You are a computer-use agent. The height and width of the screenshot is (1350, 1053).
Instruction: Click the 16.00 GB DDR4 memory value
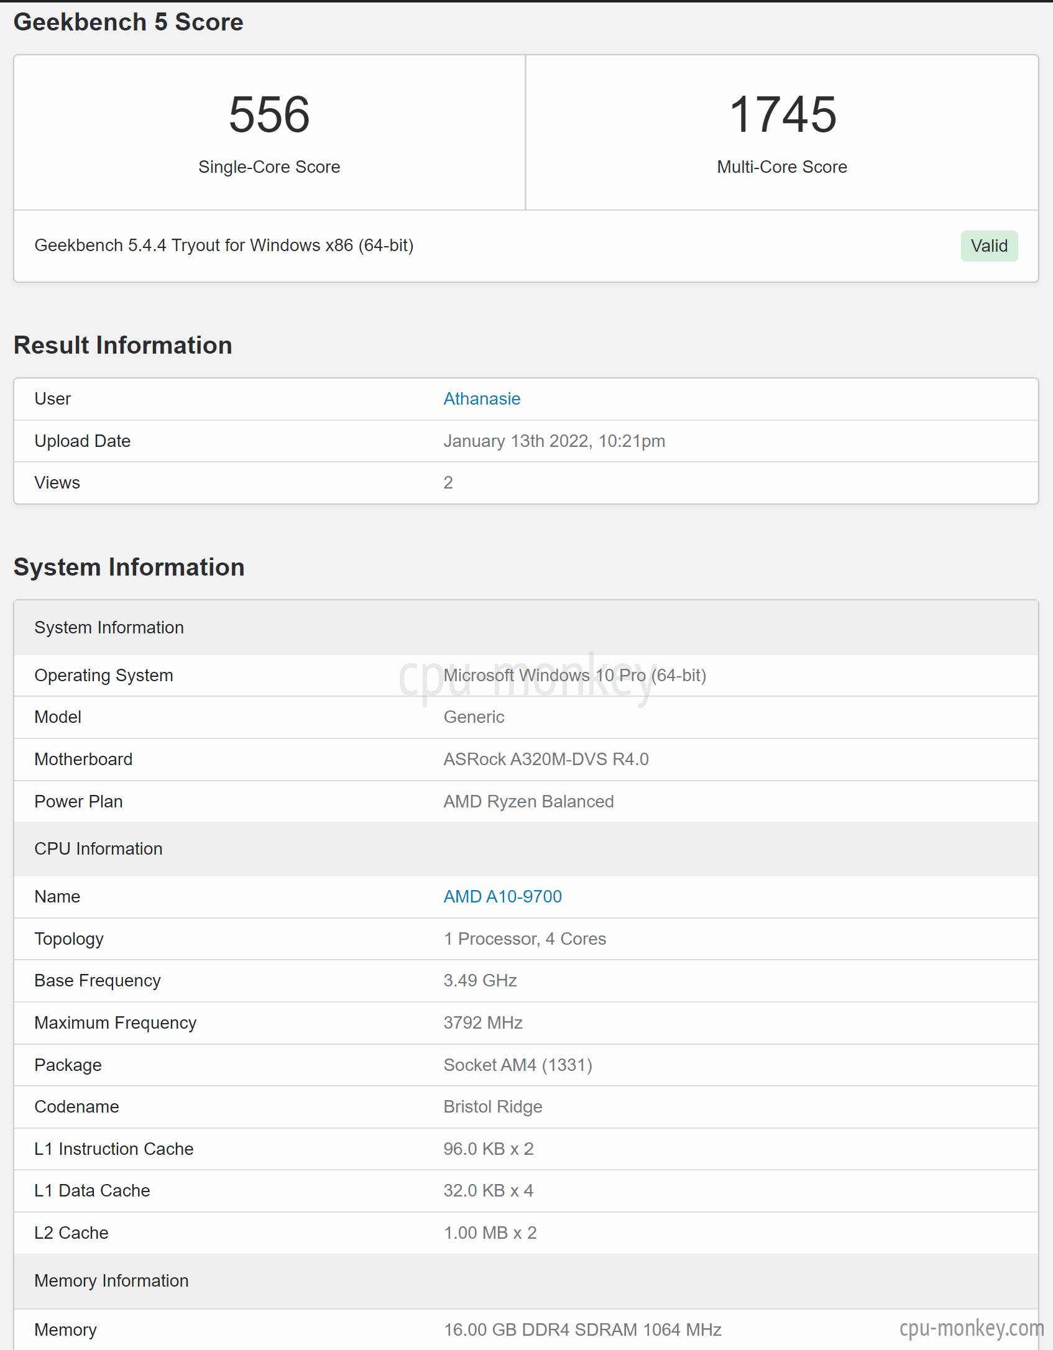[582, 1329]
